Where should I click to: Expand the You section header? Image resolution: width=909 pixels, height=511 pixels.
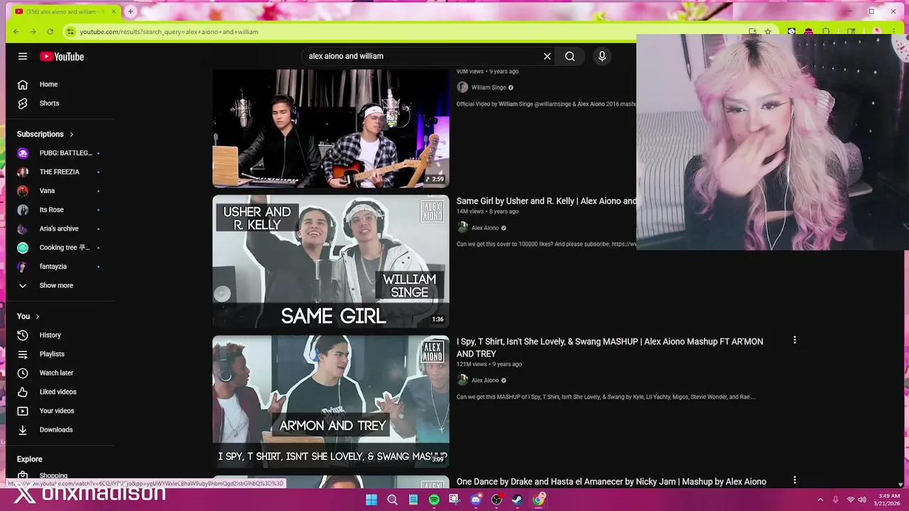pyautogui.click(x=28, y=317)
